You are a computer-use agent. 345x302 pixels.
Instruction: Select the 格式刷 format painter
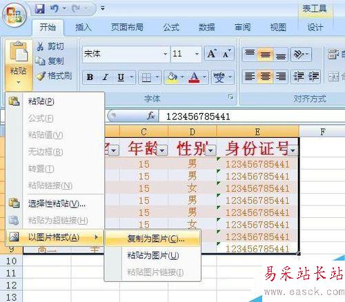pyautogui.click(x=55, y=76)
